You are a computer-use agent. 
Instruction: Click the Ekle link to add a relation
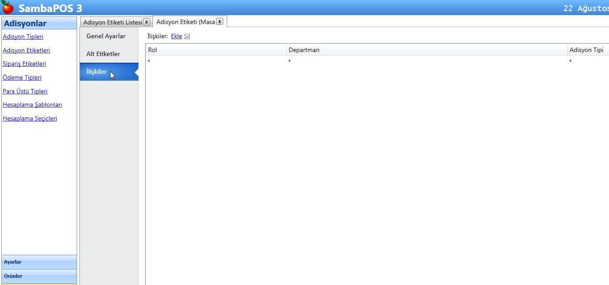pos(176,36)
